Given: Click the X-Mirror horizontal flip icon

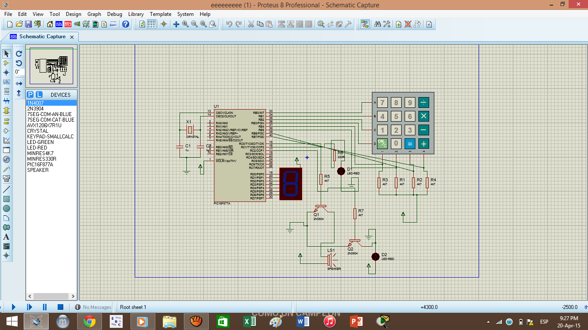Looking at the screenshot, I should click(x=19, y=83).
